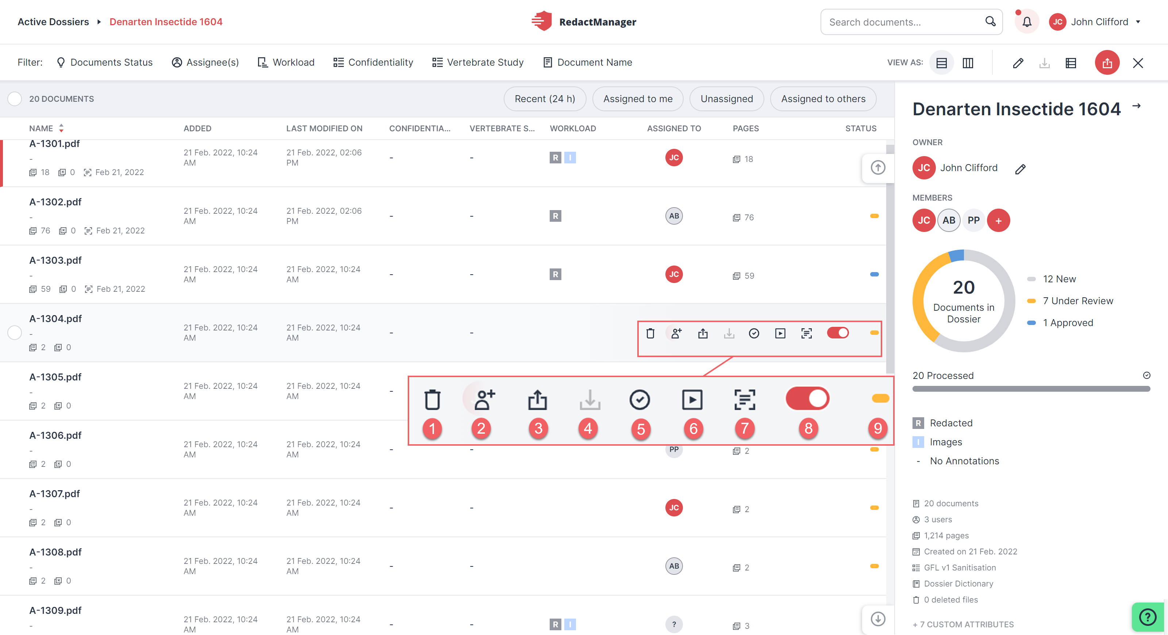
Task: Export A-1304.pdf with the share icon
Action: (x=703, y=333)
